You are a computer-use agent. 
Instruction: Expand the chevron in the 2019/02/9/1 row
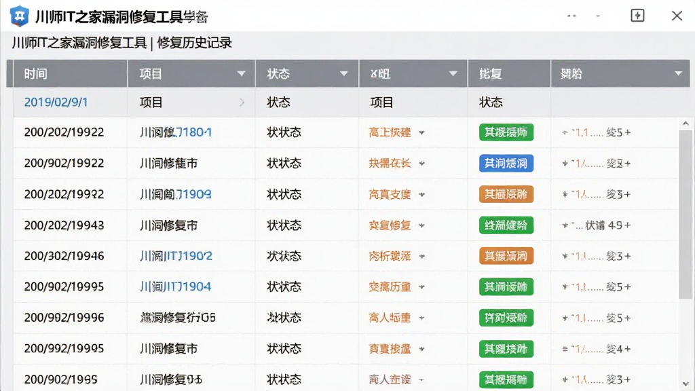tap(242, 103)
